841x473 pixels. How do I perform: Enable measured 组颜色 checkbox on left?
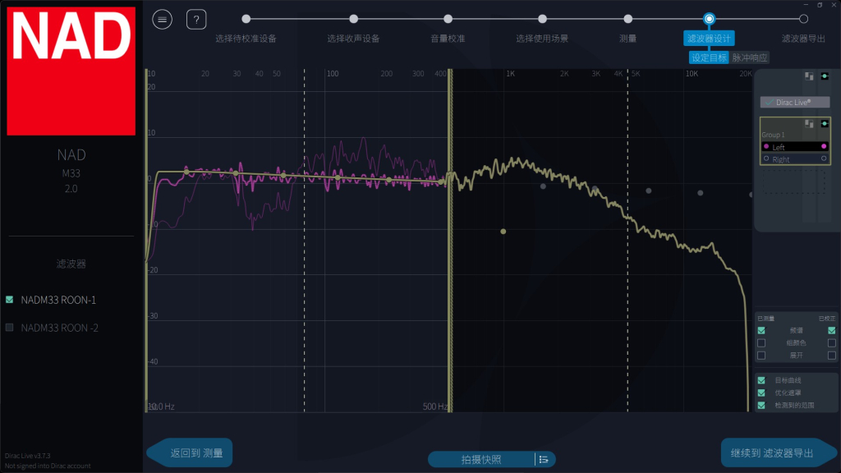[761, 342]
